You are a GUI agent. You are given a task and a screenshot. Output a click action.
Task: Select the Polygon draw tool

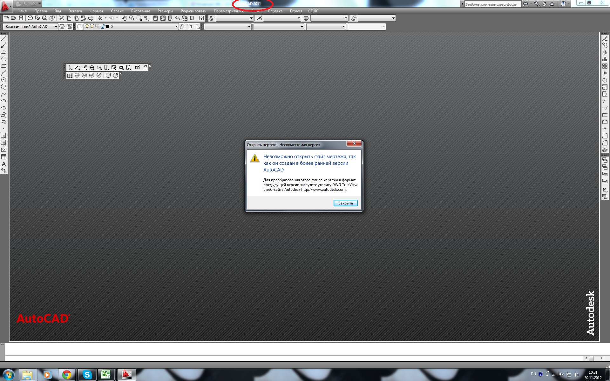tap(4, 59)
